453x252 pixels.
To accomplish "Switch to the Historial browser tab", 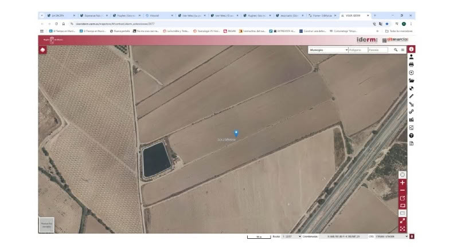I will [159, 15].
